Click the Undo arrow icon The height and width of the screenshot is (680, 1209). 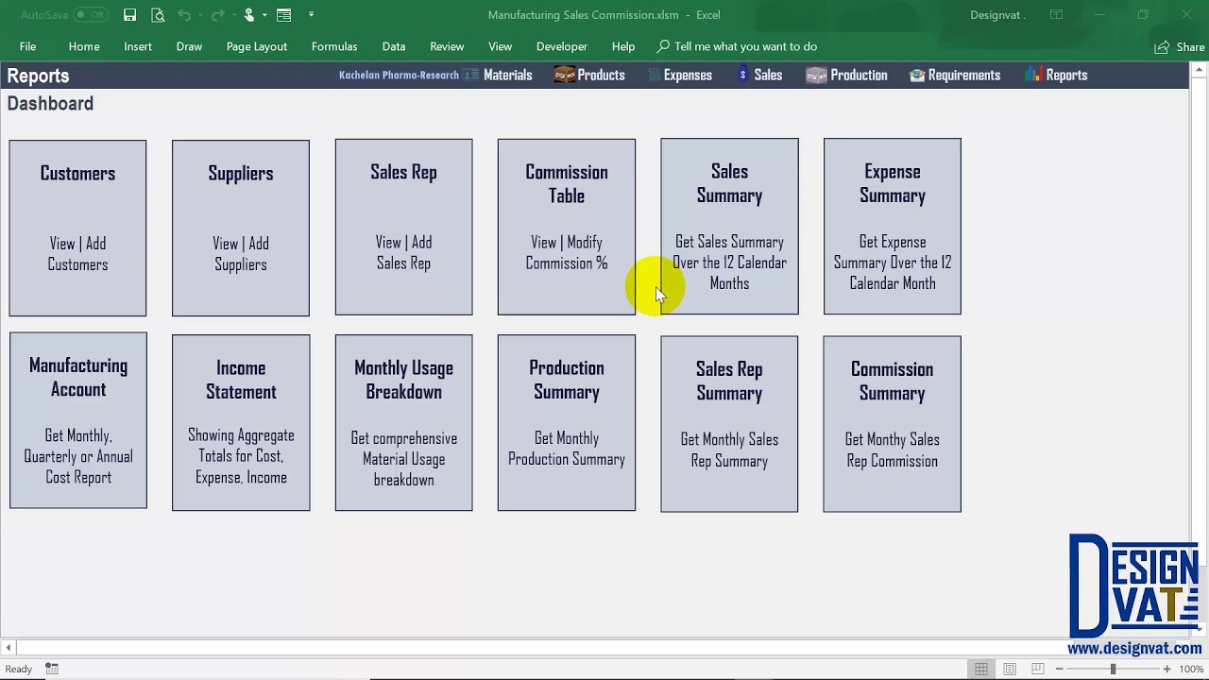tap(184, 15)
